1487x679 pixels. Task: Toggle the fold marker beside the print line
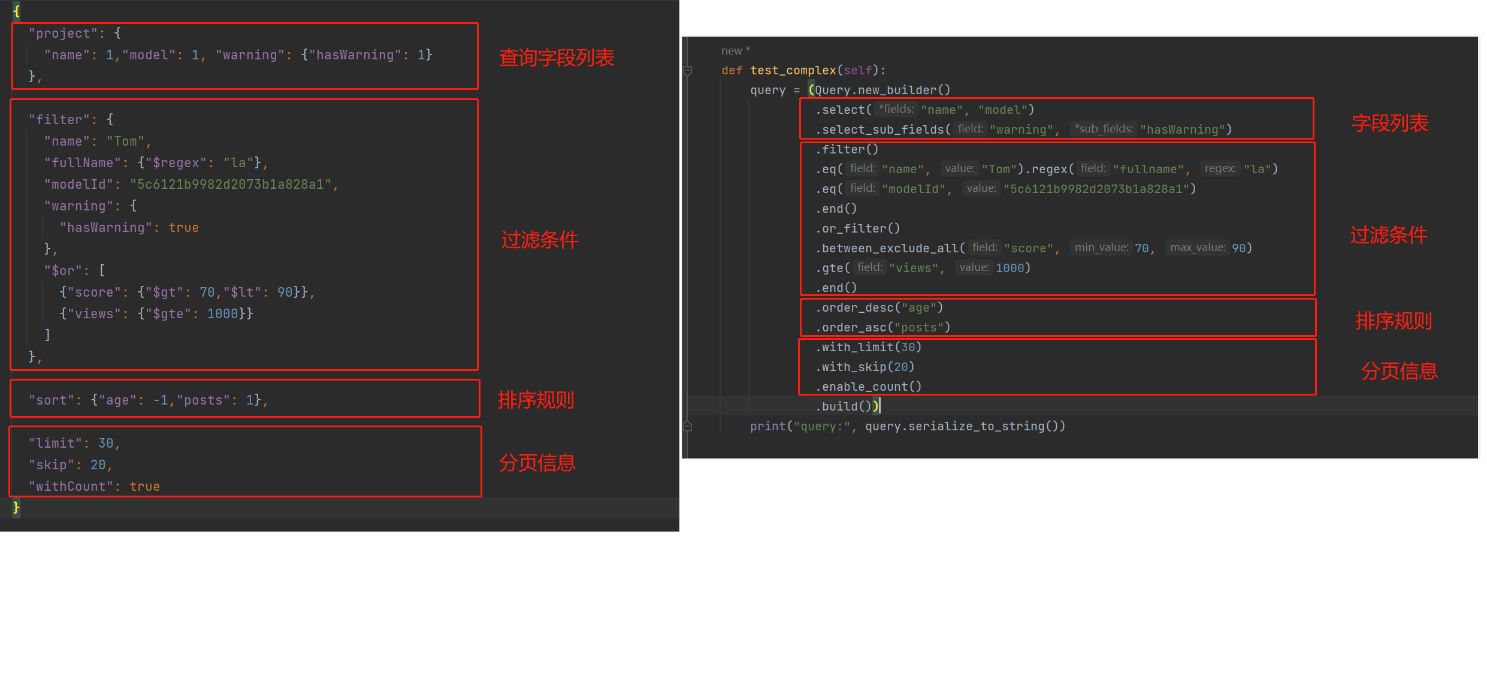(688, 426)
